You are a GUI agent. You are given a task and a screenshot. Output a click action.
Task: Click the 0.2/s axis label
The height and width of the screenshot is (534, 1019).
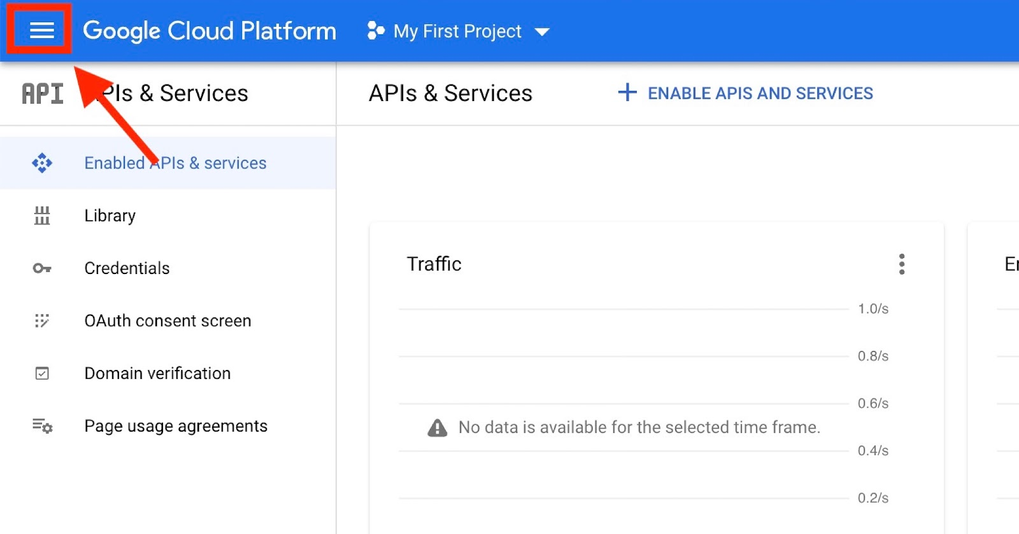[x=873, y=498]
